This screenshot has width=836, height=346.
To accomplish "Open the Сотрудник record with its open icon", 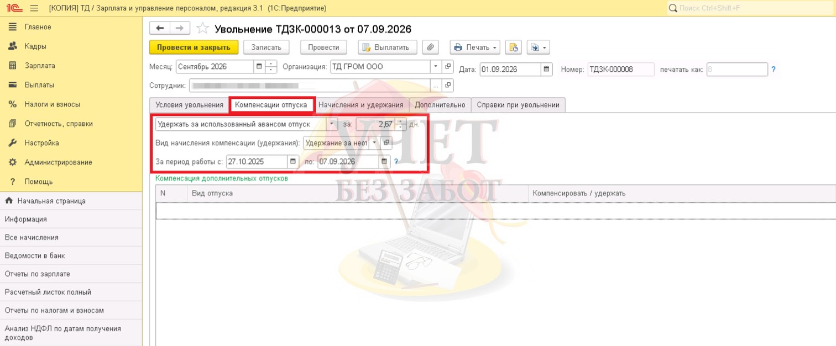I will click(448, 86).
